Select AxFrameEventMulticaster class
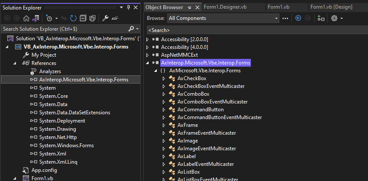Screen dimensions: 368x181 (x=206, y=133)
